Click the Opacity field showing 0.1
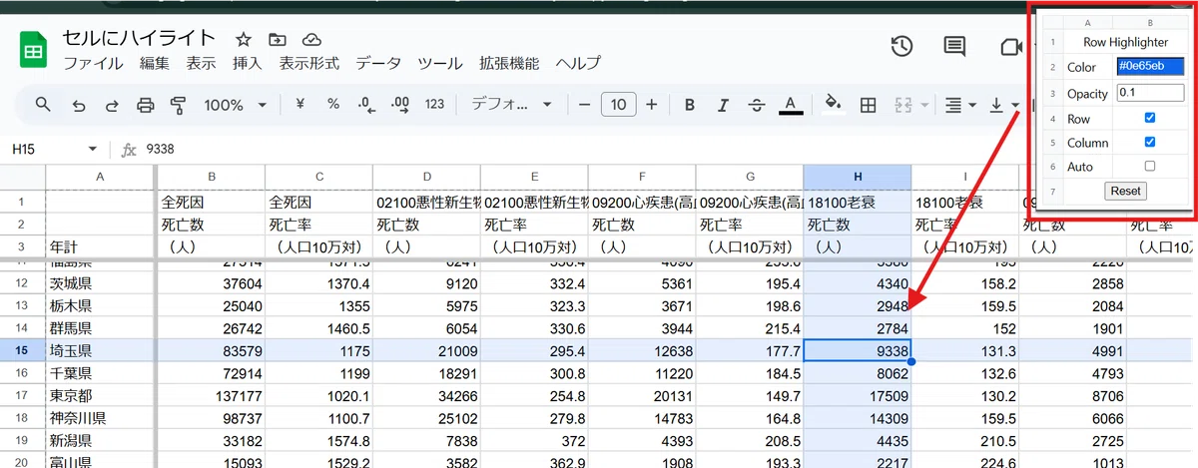This screenshot has height=468, width=1198. (1150, 93)
